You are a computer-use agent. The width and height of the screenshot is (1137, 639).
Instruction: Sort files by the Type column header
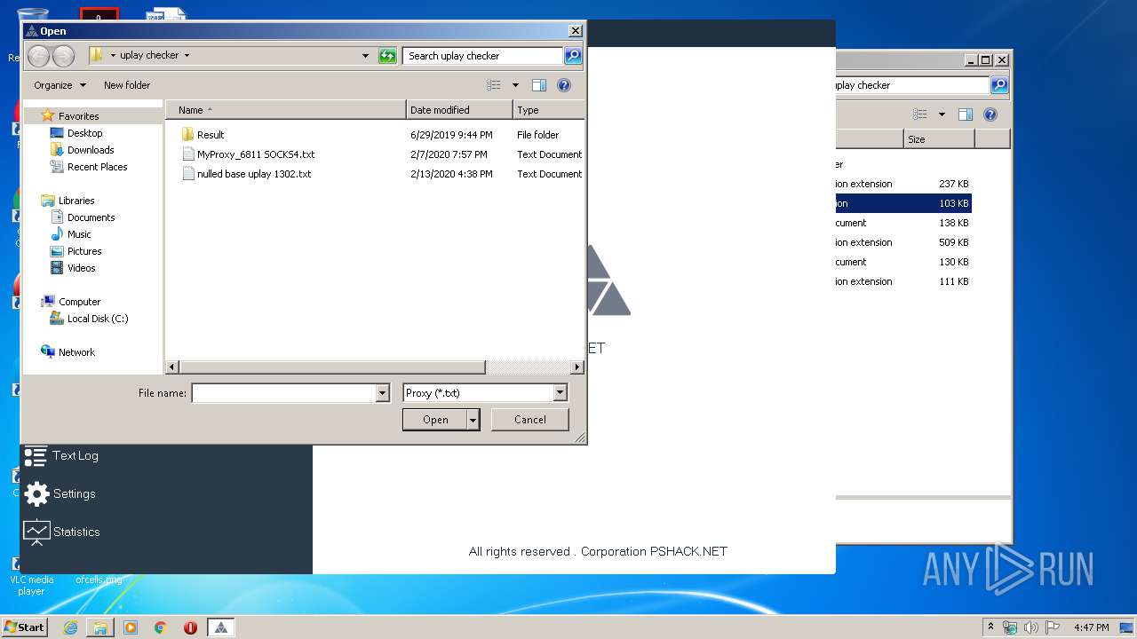(x=548, y=110)
